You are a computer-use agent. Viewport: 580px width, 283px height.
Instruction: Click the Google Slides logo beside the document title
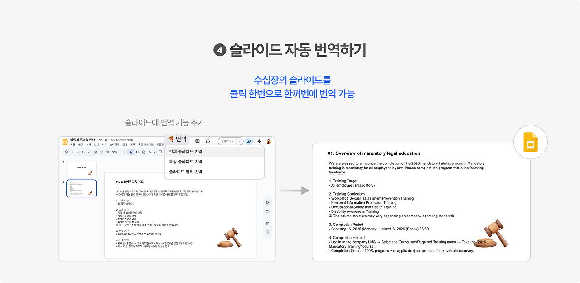point(65,142)
